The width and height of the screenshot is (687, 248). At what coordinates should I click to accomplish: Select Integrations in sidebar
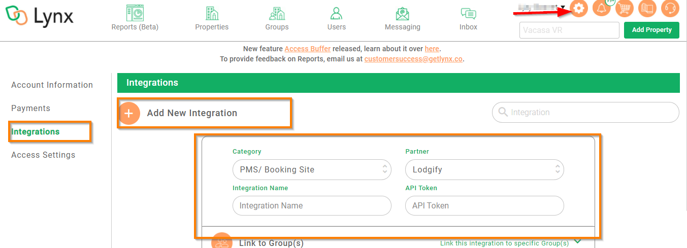(35, 131)
